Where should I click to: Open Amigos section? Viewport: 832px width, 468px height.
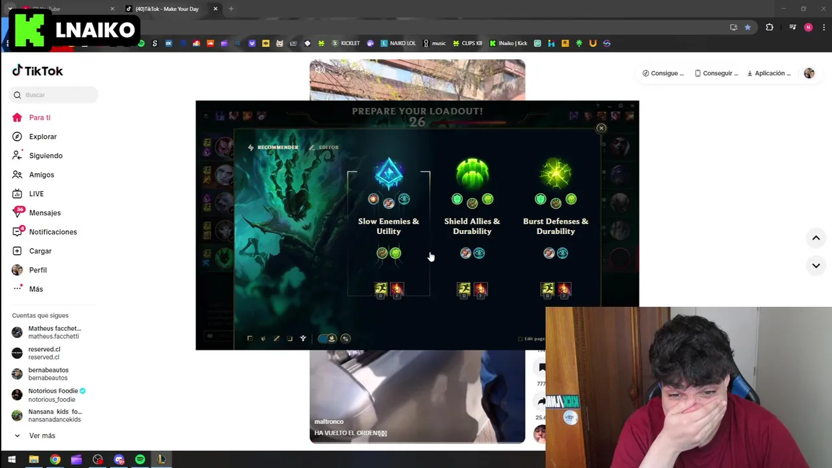pyautogui.click(x=33, y=175)
